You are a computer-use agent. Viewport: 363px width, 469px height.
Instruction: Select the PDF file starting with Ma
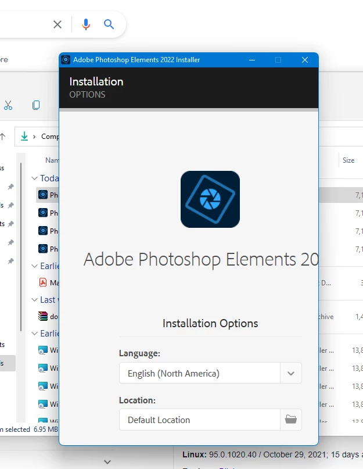click(48, 282)
